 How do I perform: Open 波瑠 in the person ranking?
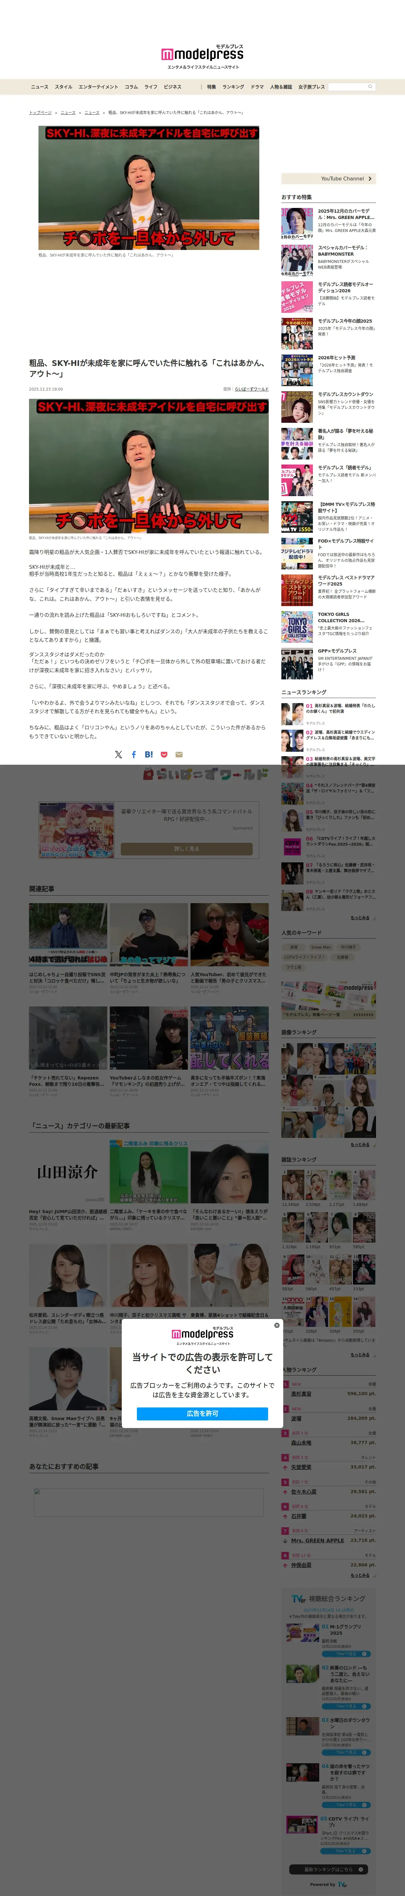click(296, 1418)
